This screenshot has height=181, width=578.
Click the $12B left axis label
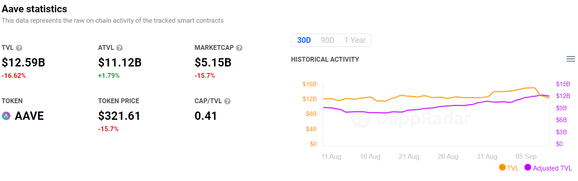point(310,99)
